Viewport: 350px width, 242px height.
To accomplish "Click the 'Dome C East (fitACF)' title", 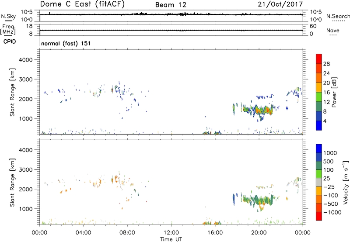I will click(82, 4).
